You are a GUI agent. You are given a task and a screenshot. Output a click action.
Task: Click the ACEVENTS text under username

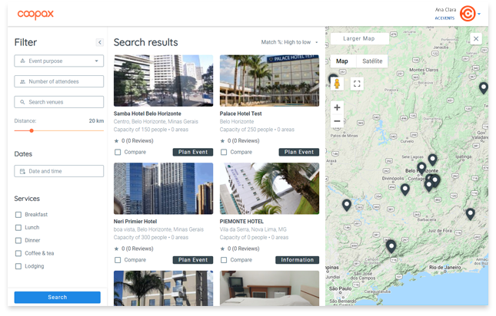coord(444,18)
